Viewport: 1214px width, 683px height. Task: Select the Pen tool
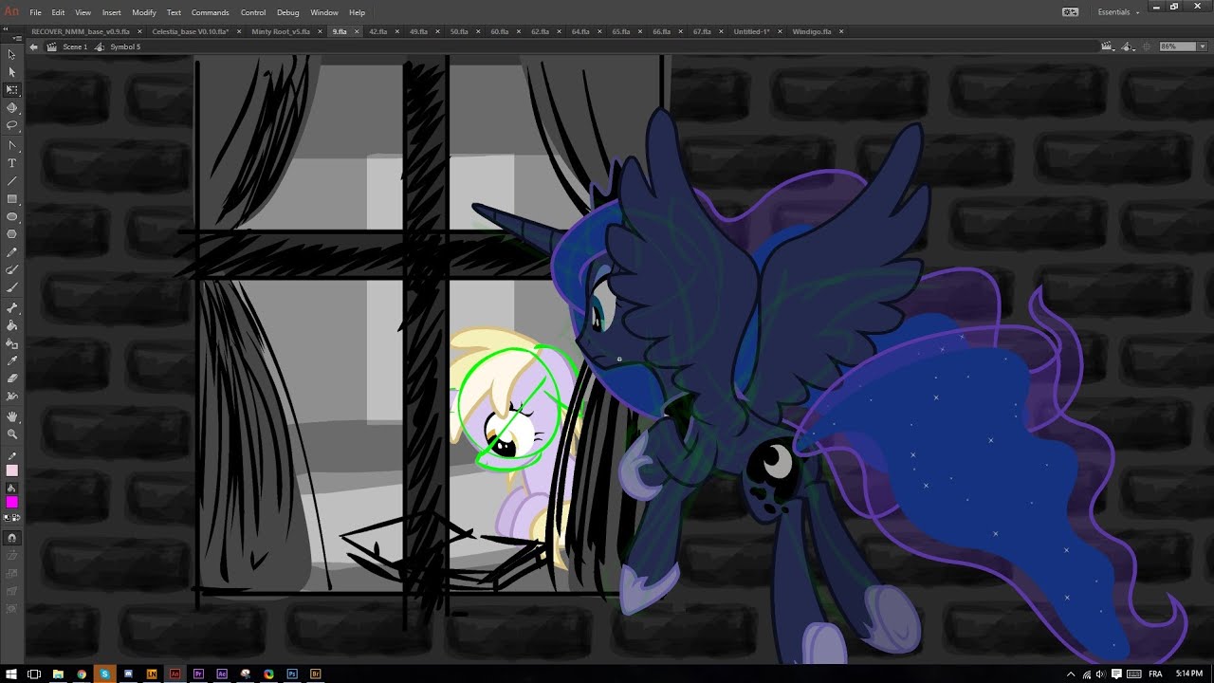click(x=11, y=145)
